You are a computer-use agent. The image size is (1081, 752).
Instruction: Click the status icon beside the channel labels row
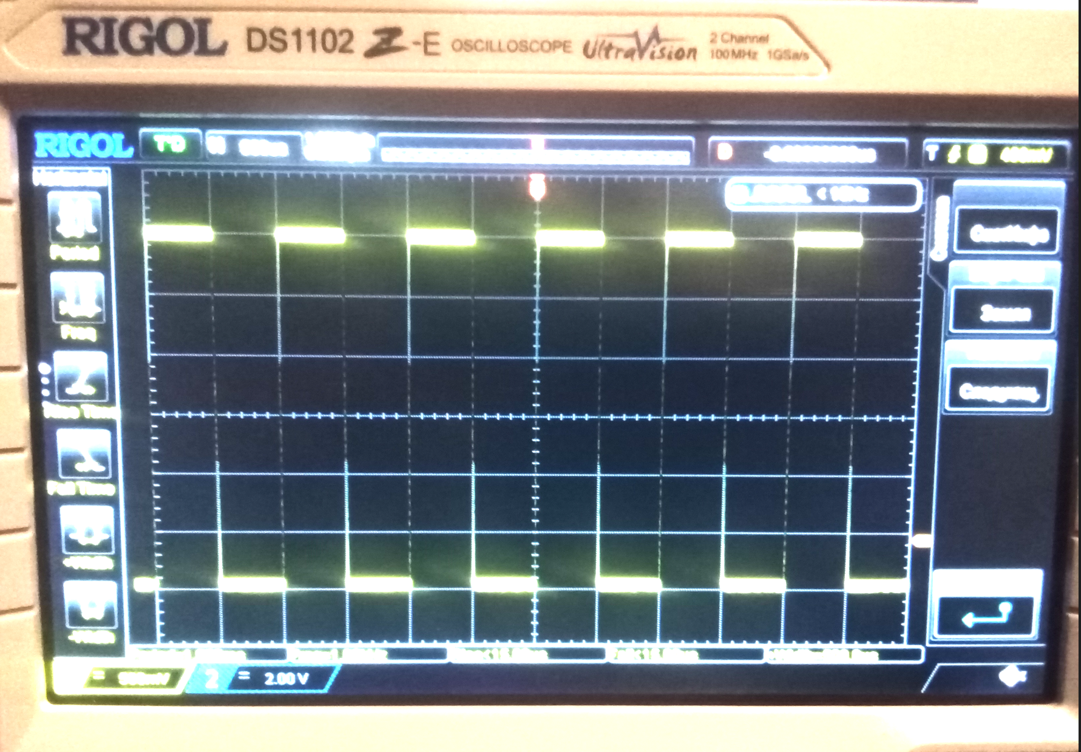click(x=1012, y=676)
